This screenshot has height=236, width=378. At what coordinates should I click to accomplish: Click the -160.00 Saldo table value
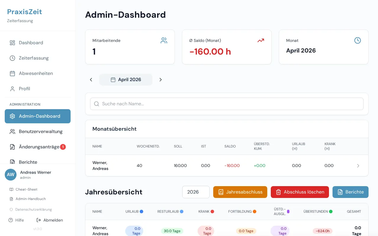pos(232,166)
